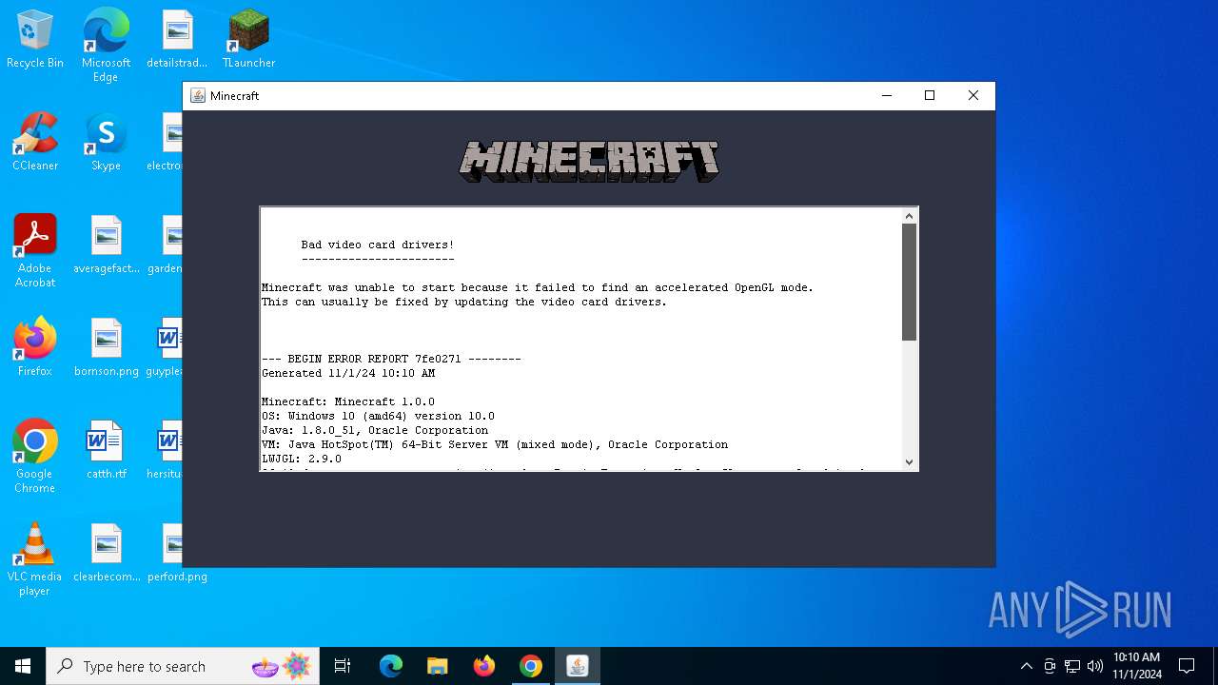The image size is (1218, 685).
Task: Open Adobe Acrobat desktop shortcut
Action: tap(35, 251)
